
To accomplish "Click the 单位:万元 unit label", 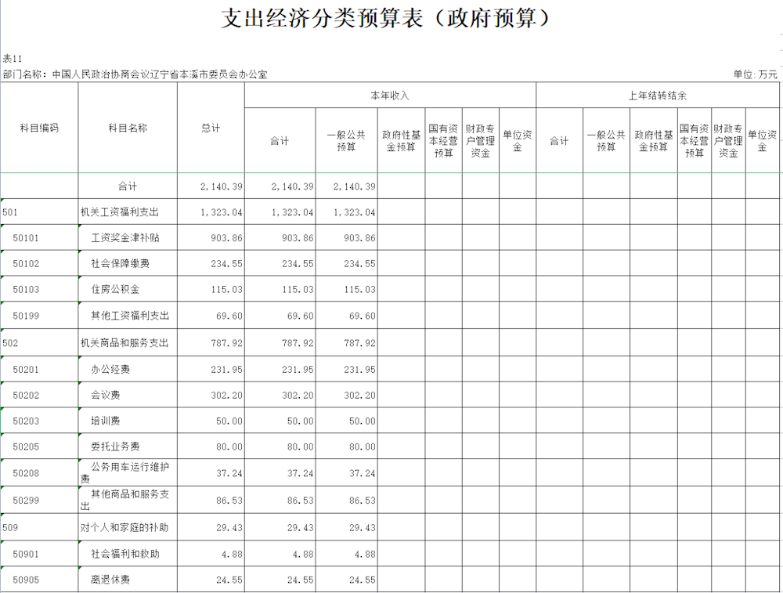I will 755,74.
